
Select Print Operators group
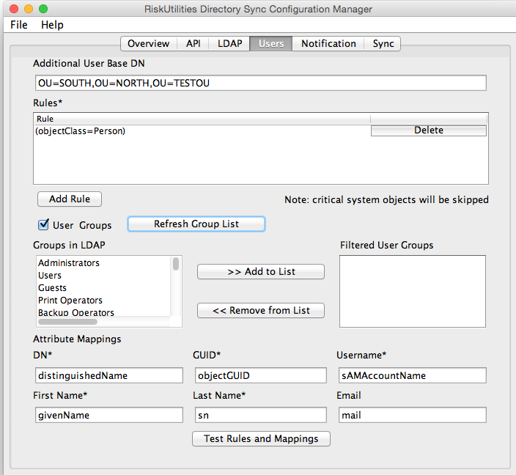(103, 301)
